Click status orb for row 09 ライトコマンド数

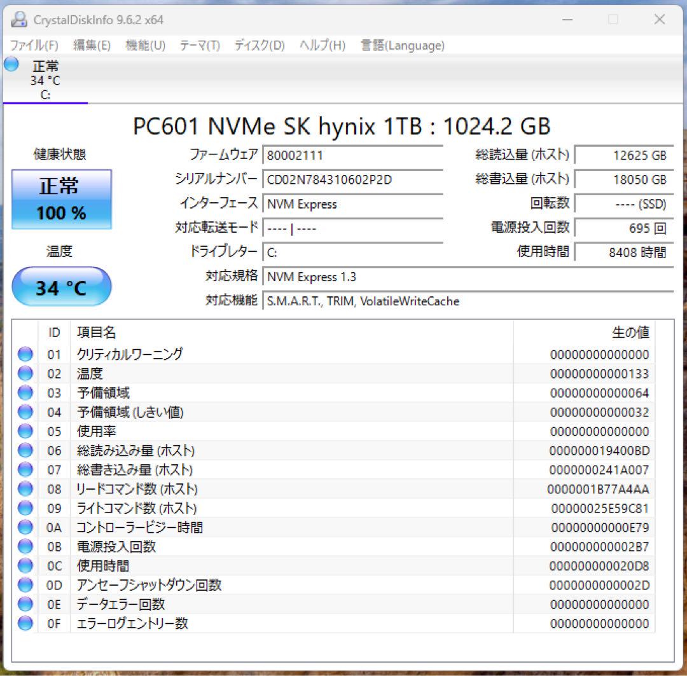point(25,507)
